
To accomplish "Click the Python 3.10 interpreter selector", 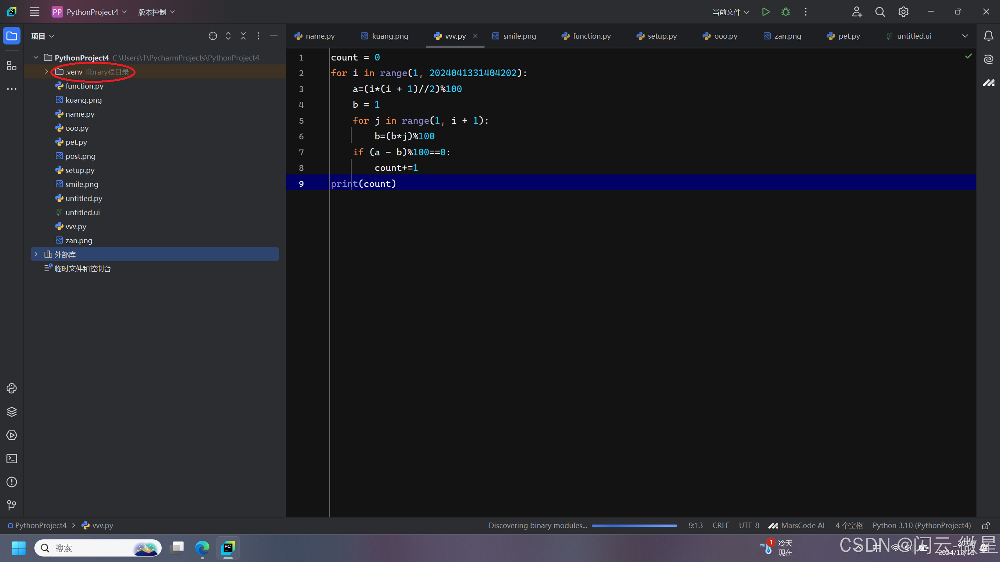I will pyautogui.click(x=921, y=526).
